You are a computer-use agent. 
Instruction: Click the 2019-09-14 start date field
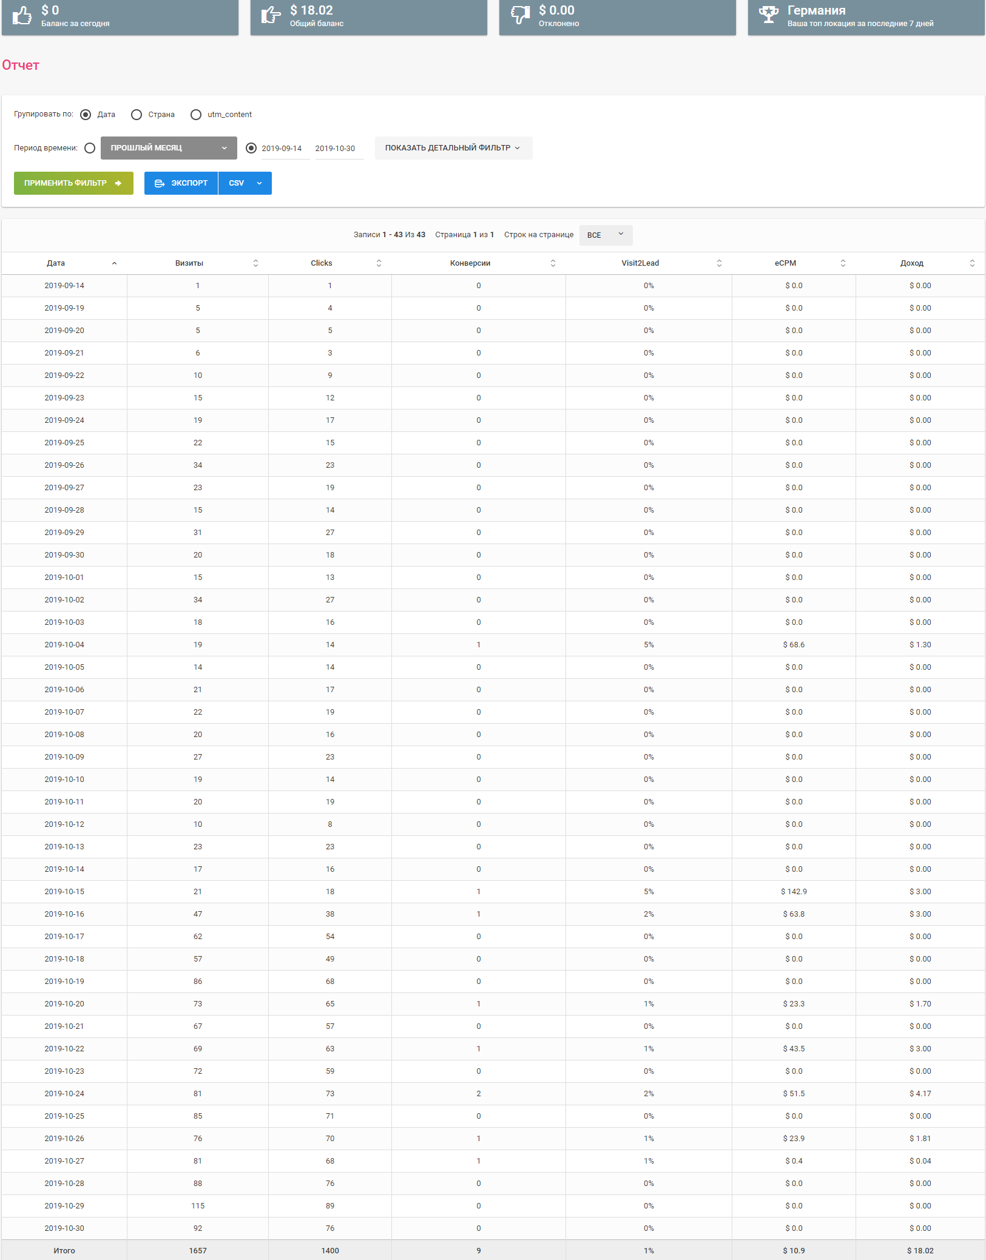282,147
